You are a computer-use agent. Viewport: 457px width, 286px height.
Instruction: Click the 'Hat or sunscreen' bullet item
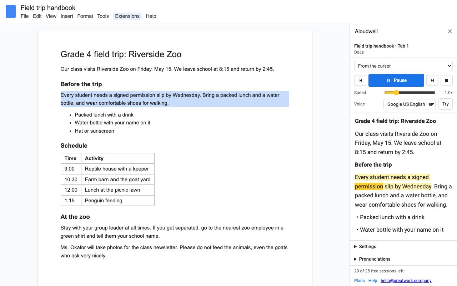[x=95, y=131]
